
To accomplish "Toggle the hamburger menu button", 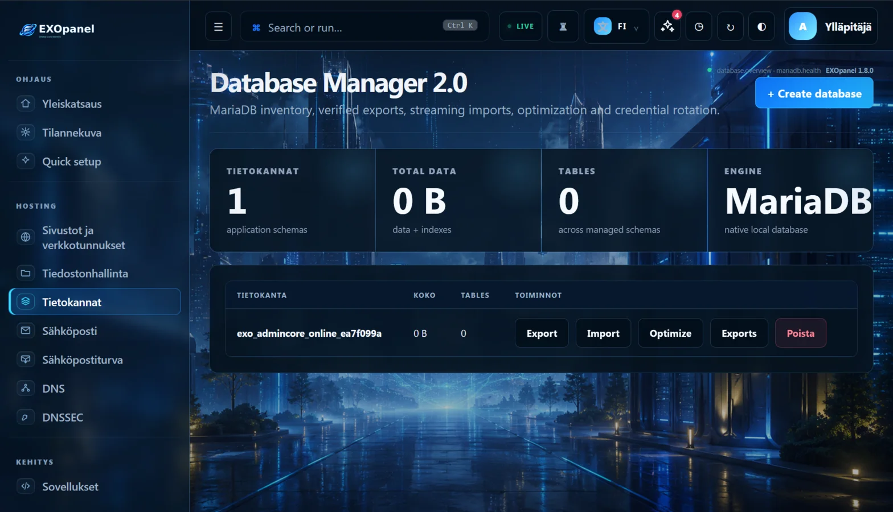I will (218, 27).
